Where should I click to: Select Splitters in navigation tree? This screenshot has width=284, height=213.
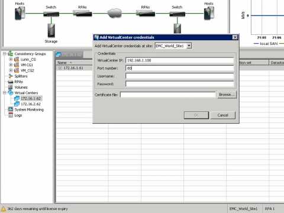[x=21, y=76]
